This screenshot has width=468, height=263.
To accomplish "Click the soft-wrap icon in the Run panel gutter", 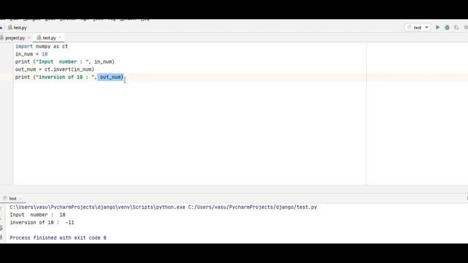I will (1, 229).
